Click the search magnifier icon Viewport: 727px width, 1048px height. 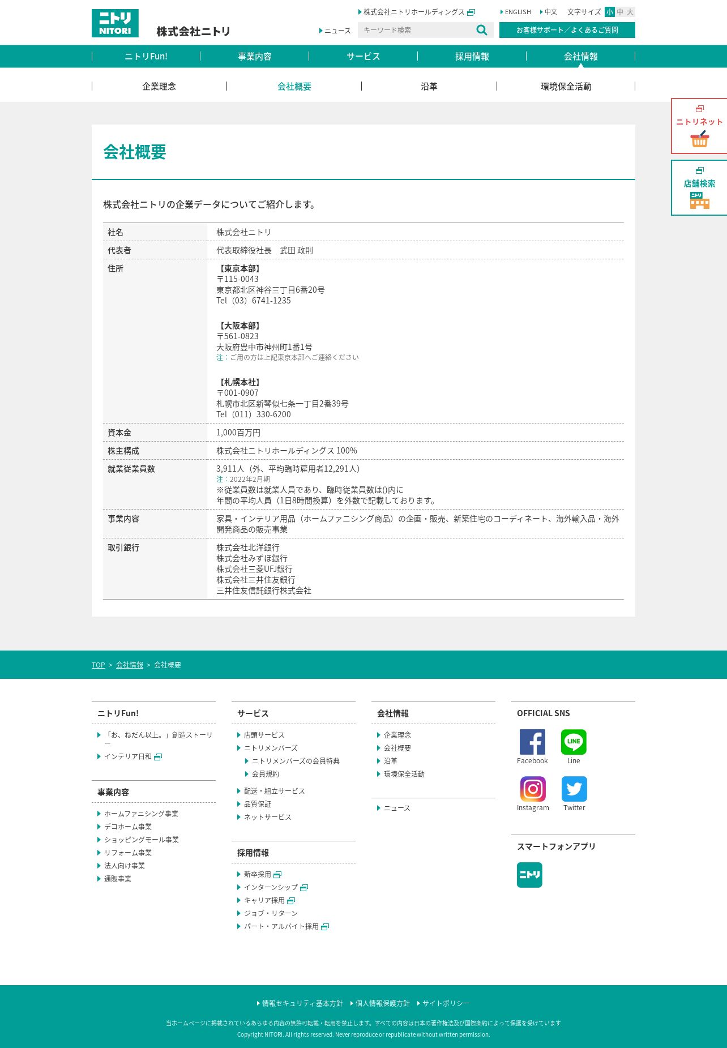point(482,30)
